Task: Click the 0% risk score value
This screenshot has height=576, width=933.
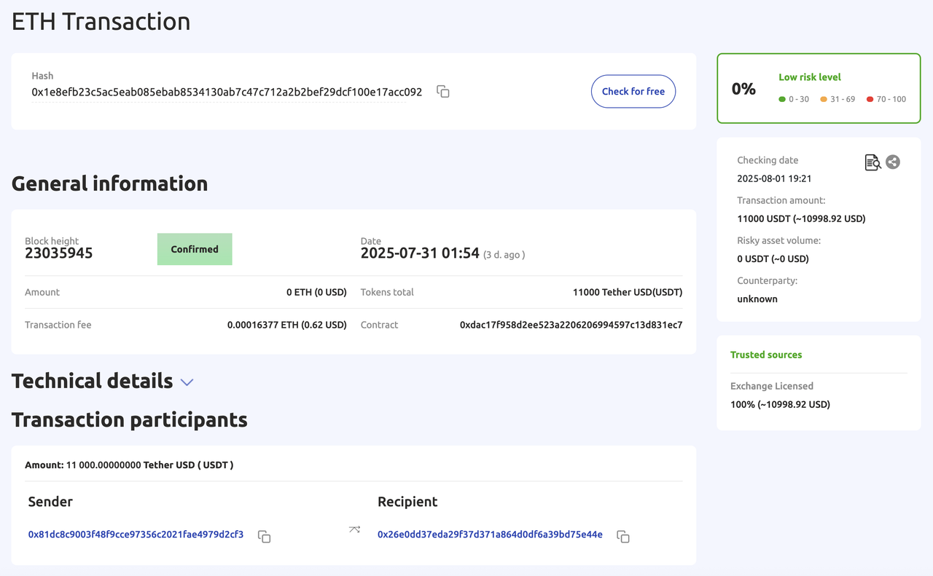Action: 743,89
